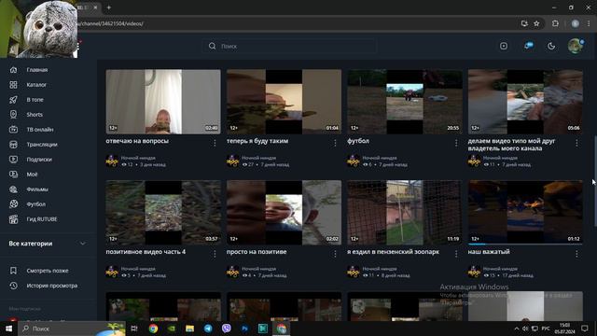
Task: Click the upload video plus icon
Action: tap(504, 46)
